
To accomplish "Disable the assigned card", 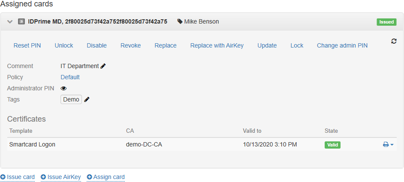I will point(96,45).
